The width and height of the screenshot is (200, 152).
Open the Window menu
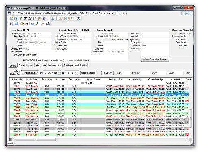coord(116,13)
